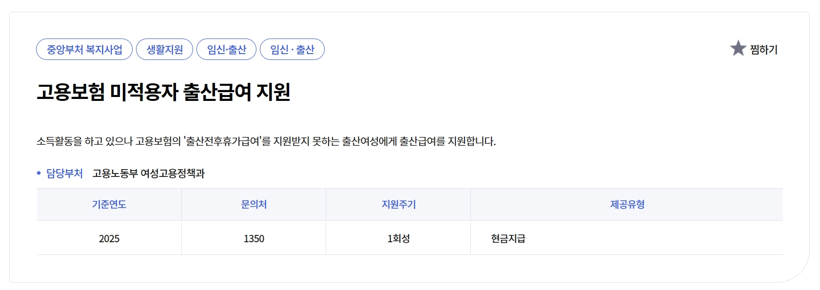Click the service description paragraph text
The height and width of the screenshot is (290, 820).
point(266,141)
